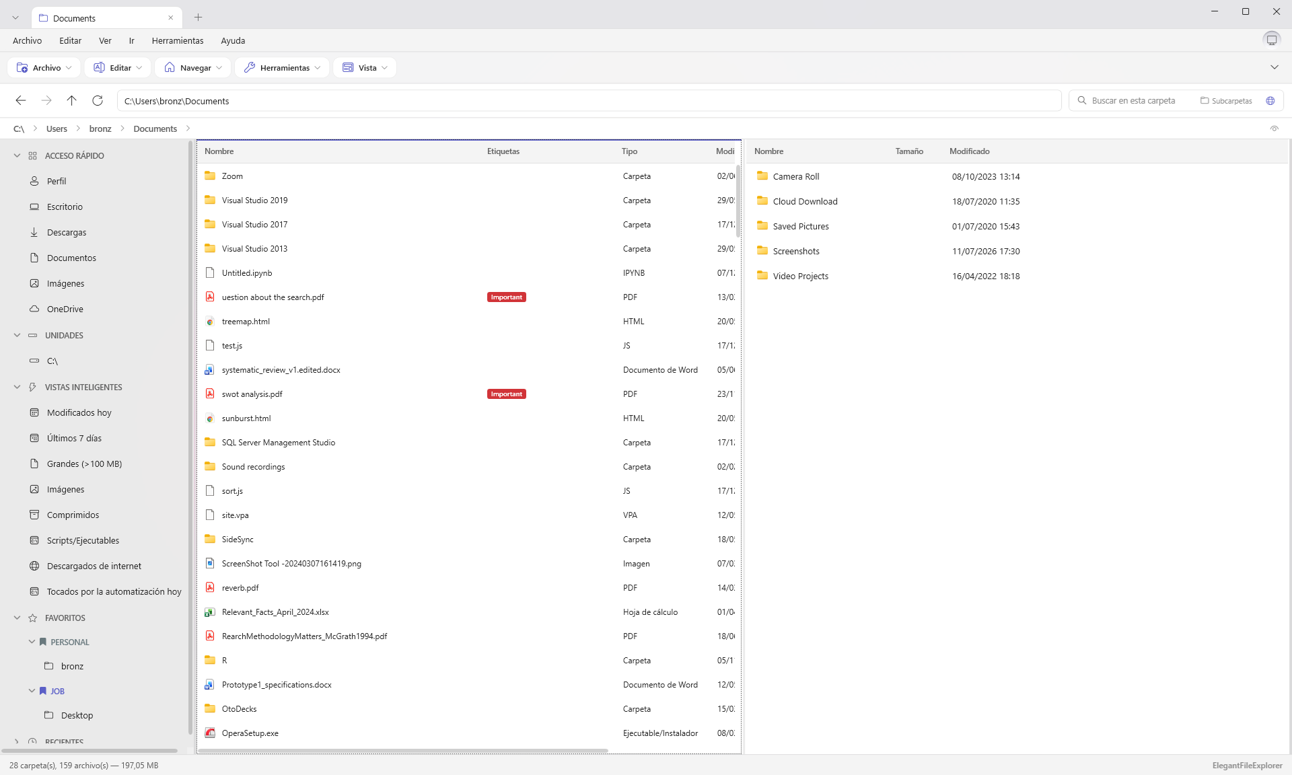The height and width of the screenshot is (775, 1292).
Task: Open the tab list chevron at top left
Action: point(15,17)
